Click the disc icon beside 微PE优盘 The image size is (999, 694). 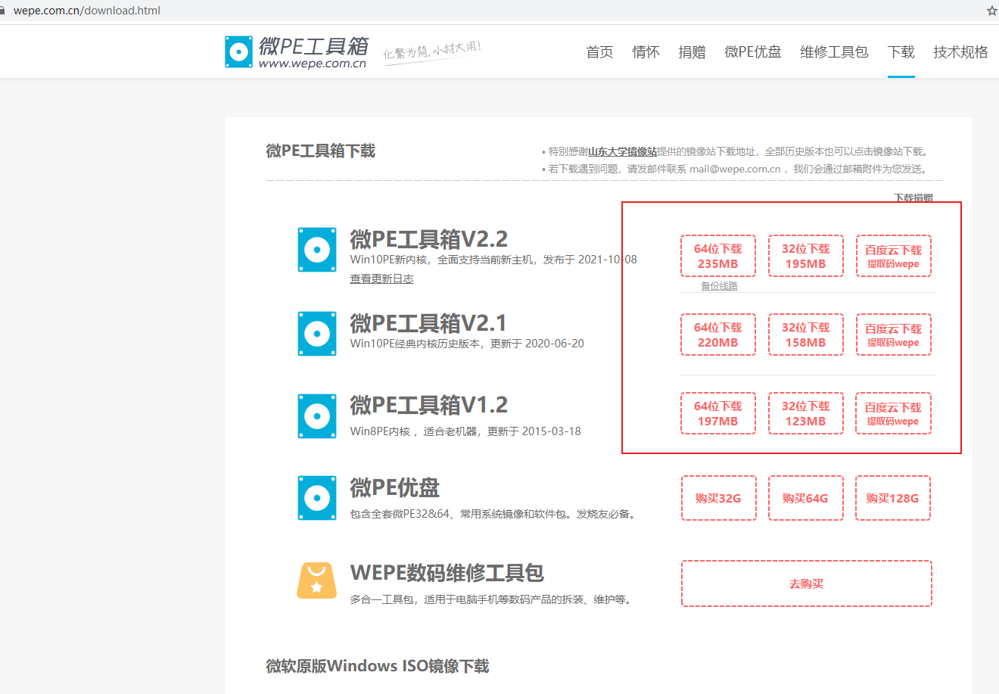317,498
